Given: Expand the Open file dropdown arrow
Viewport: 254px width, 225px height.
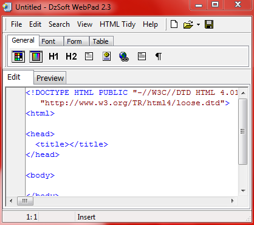Looking at the screenshot, I should click(198, 24).
